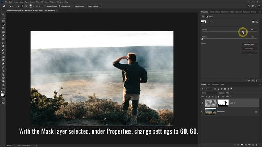Toggle Enhance Edge checkbox

click(59, 6)
